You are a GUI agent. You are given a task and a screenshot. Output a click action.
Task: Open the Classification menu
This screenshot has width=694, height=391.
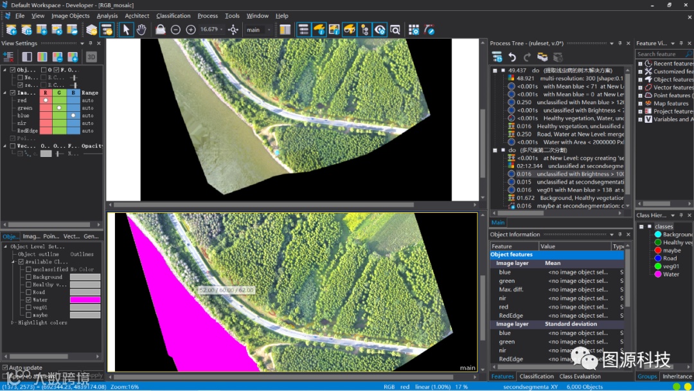[x=173, y=15]
